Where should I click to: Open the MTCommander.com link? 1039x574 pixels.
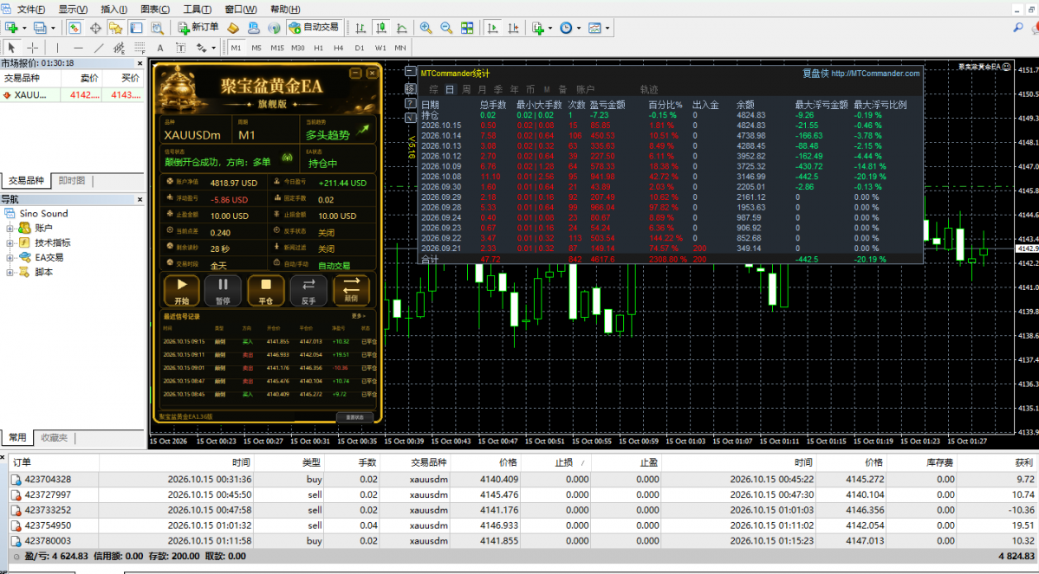pos(875,74)
